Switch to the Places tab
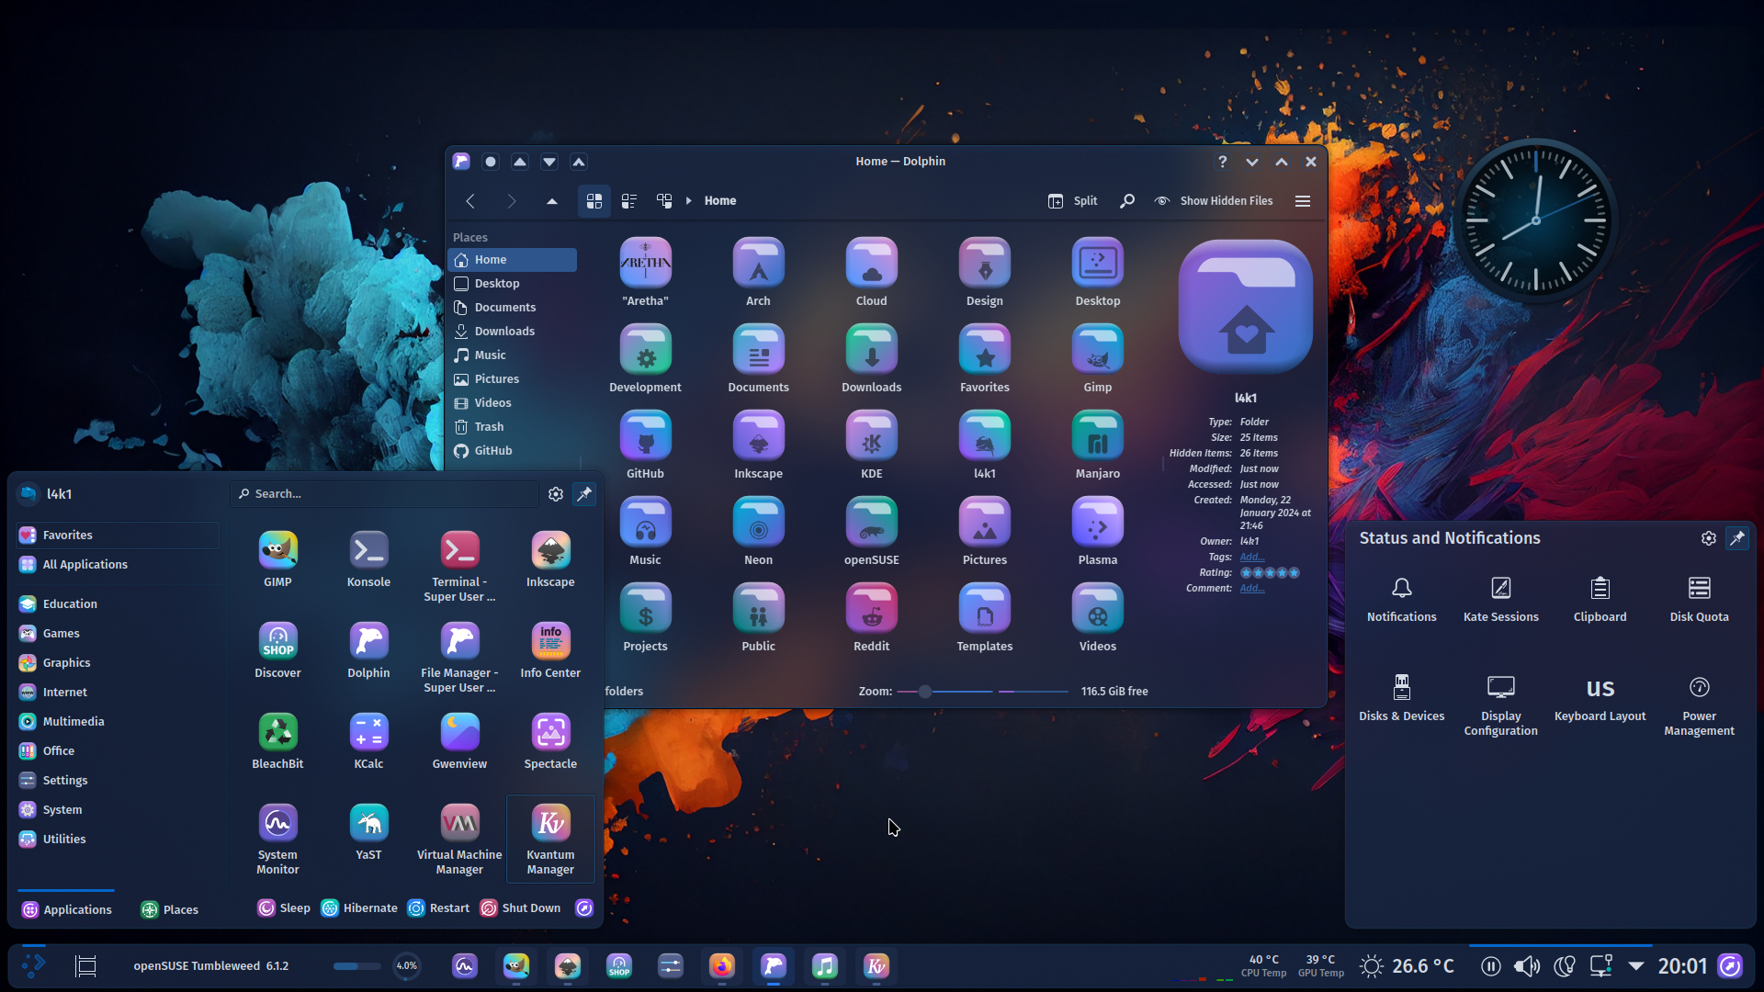 [169, 909]
